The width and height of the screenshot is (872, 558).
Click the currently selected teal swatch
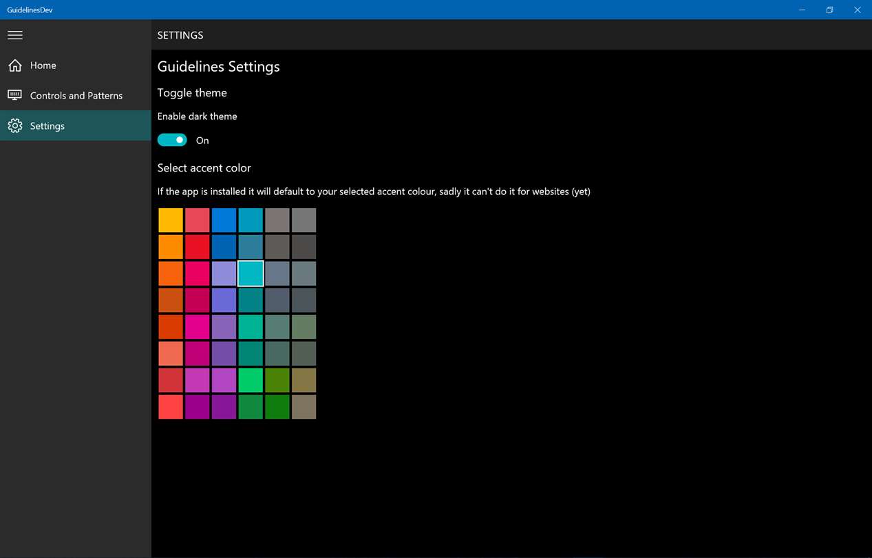251,273
